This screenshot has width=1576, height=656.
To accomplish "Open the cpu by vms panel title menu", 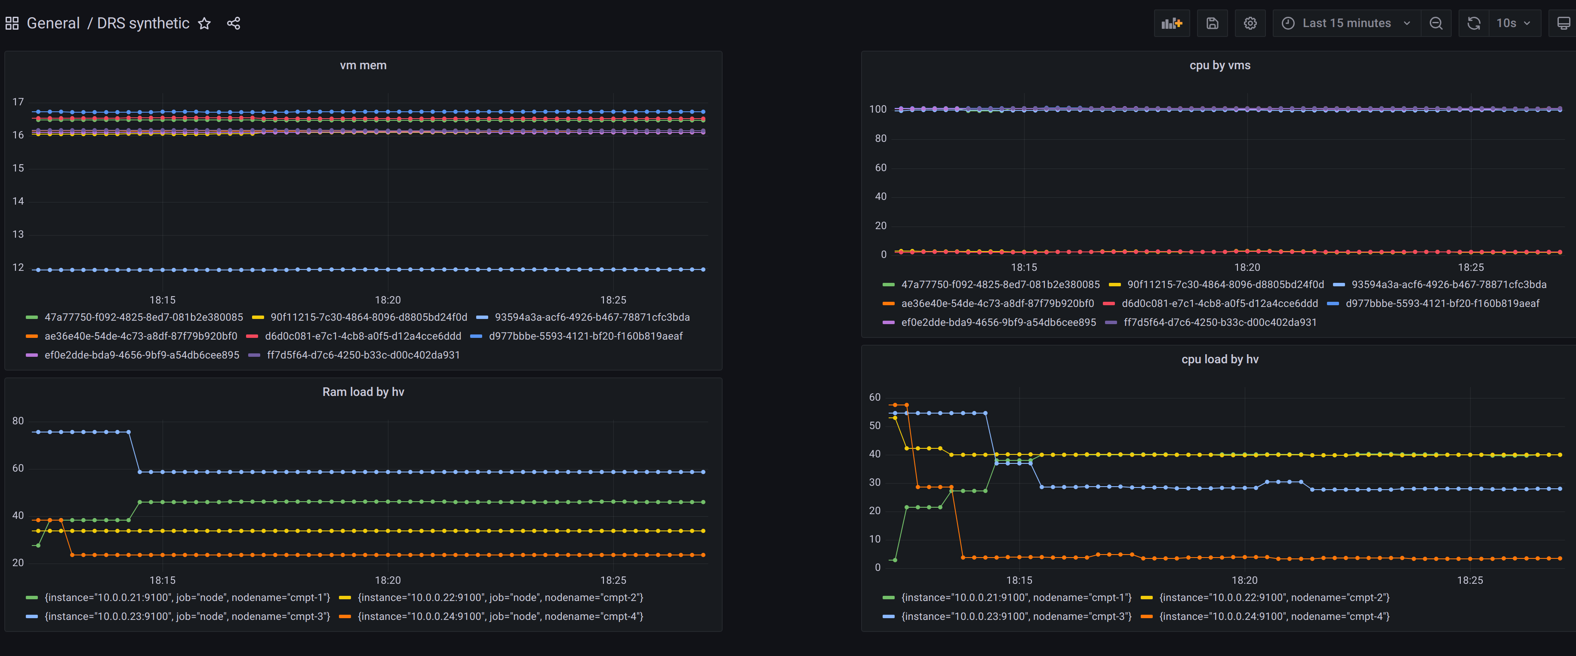I will pyautogui.click(x=1219, y=65).
